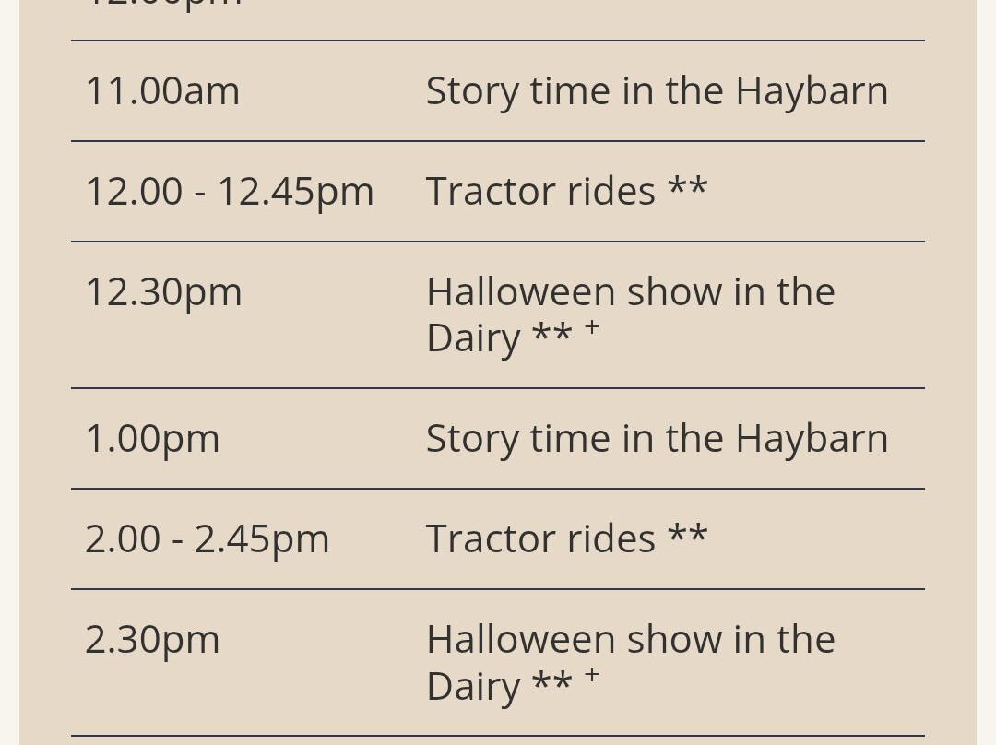Select Halloween show text in 12.30pm row

point(630,292)
